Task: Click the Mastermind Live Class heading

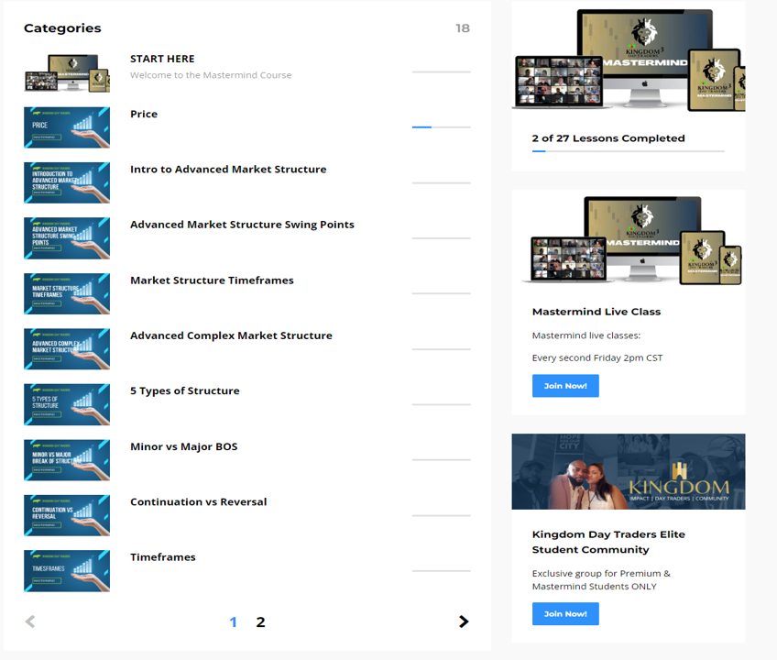Action: tap(596, 312)
